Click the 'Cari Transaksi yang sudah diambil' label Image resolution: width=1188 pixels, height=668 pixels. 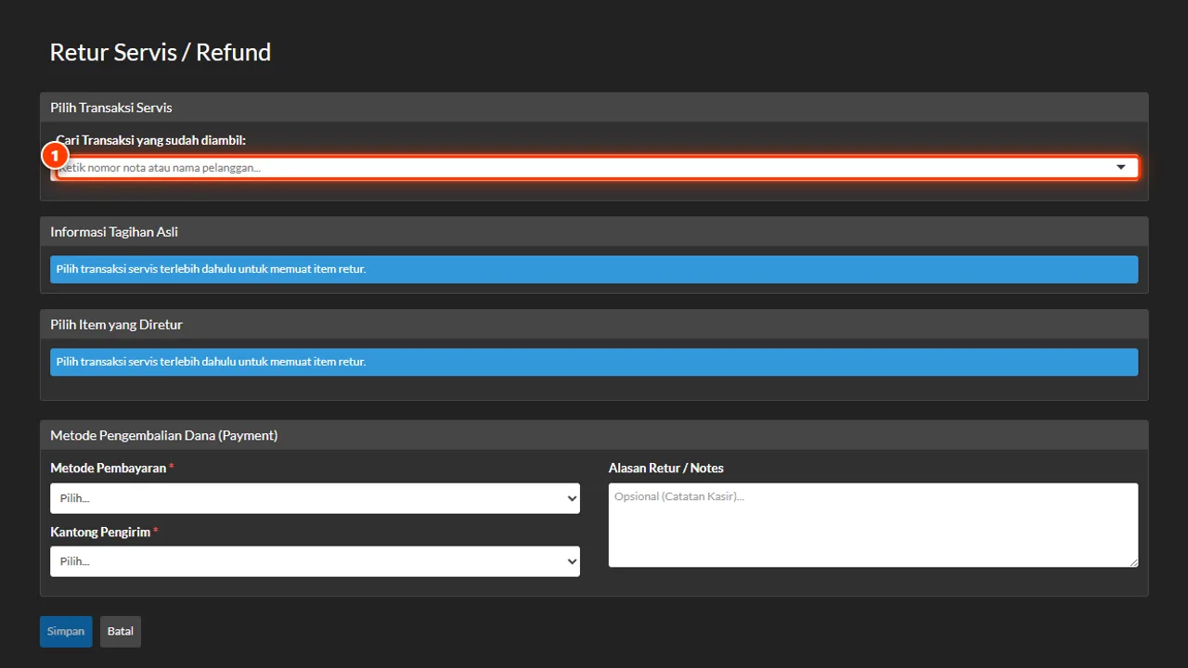[151, 140]
